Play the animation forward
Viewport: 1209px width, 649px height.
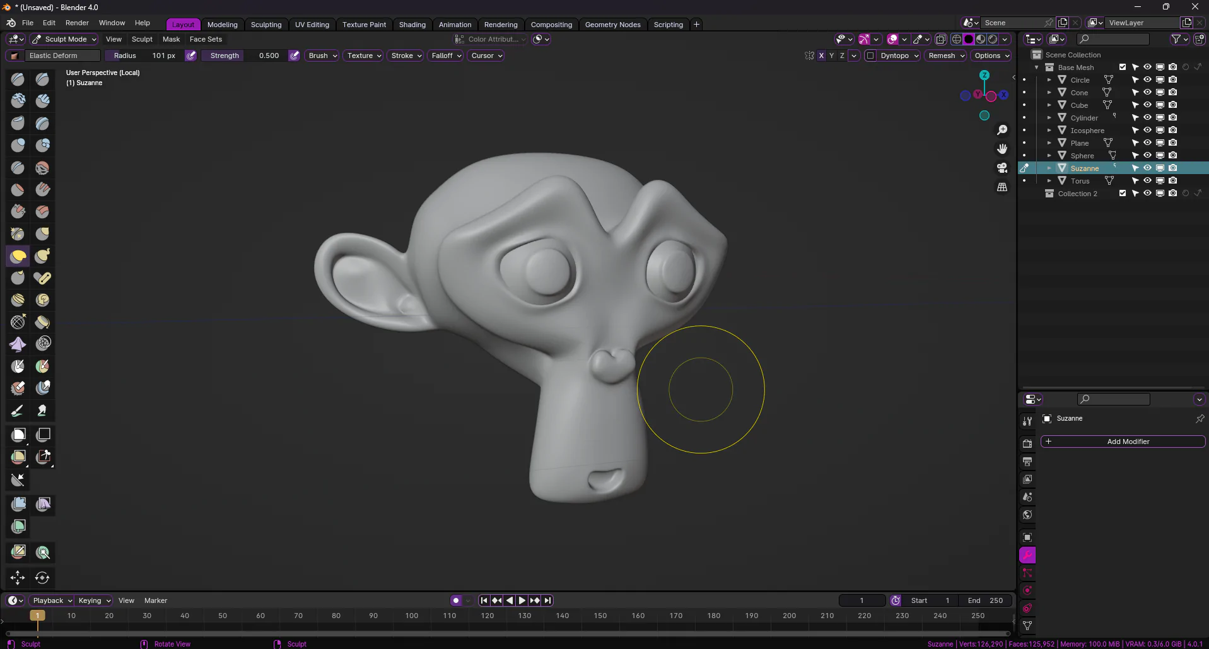point(522,601)
